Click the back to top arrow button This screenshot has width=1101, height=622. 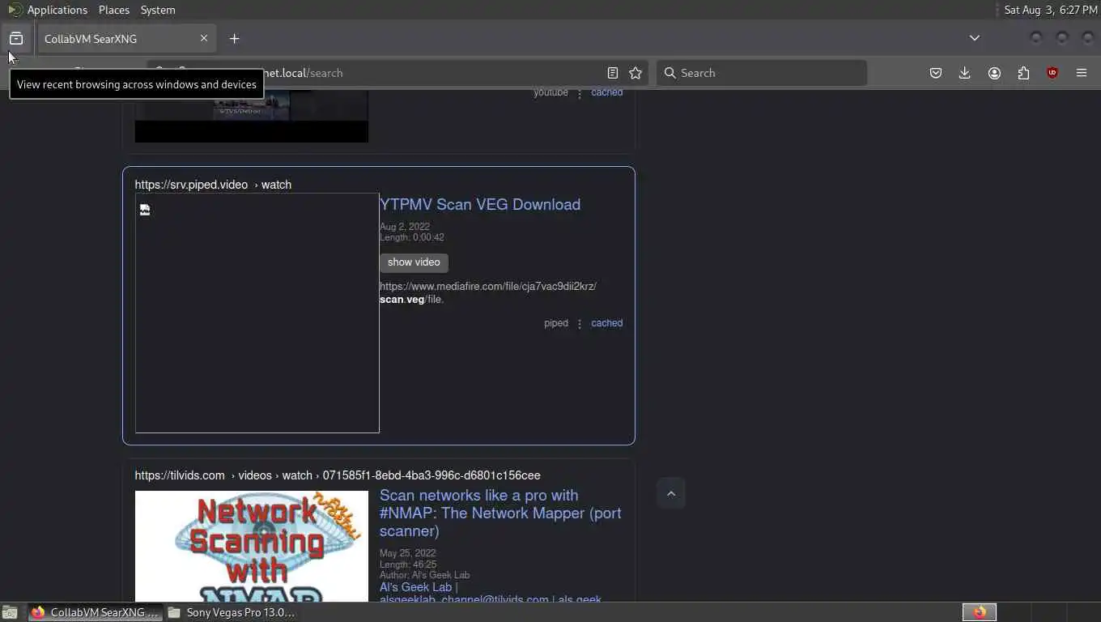tap(671, 493)
